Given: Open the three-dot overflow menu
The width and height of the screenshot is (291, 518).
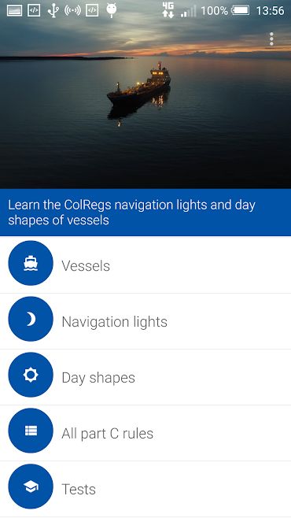Looking at the screenshot, I should click(271, 39).
